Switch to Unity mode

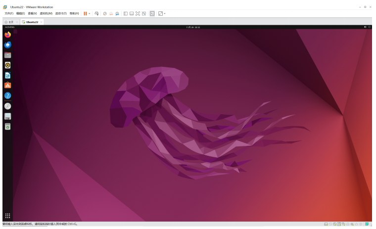click(144, 14)
